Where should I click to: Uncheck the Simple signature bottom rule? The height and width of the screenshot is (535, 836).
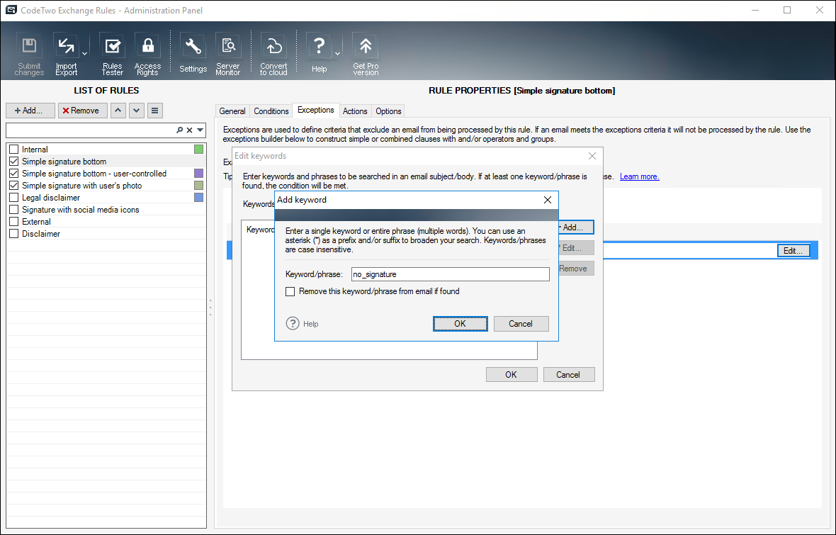click(x=14, y=161)
